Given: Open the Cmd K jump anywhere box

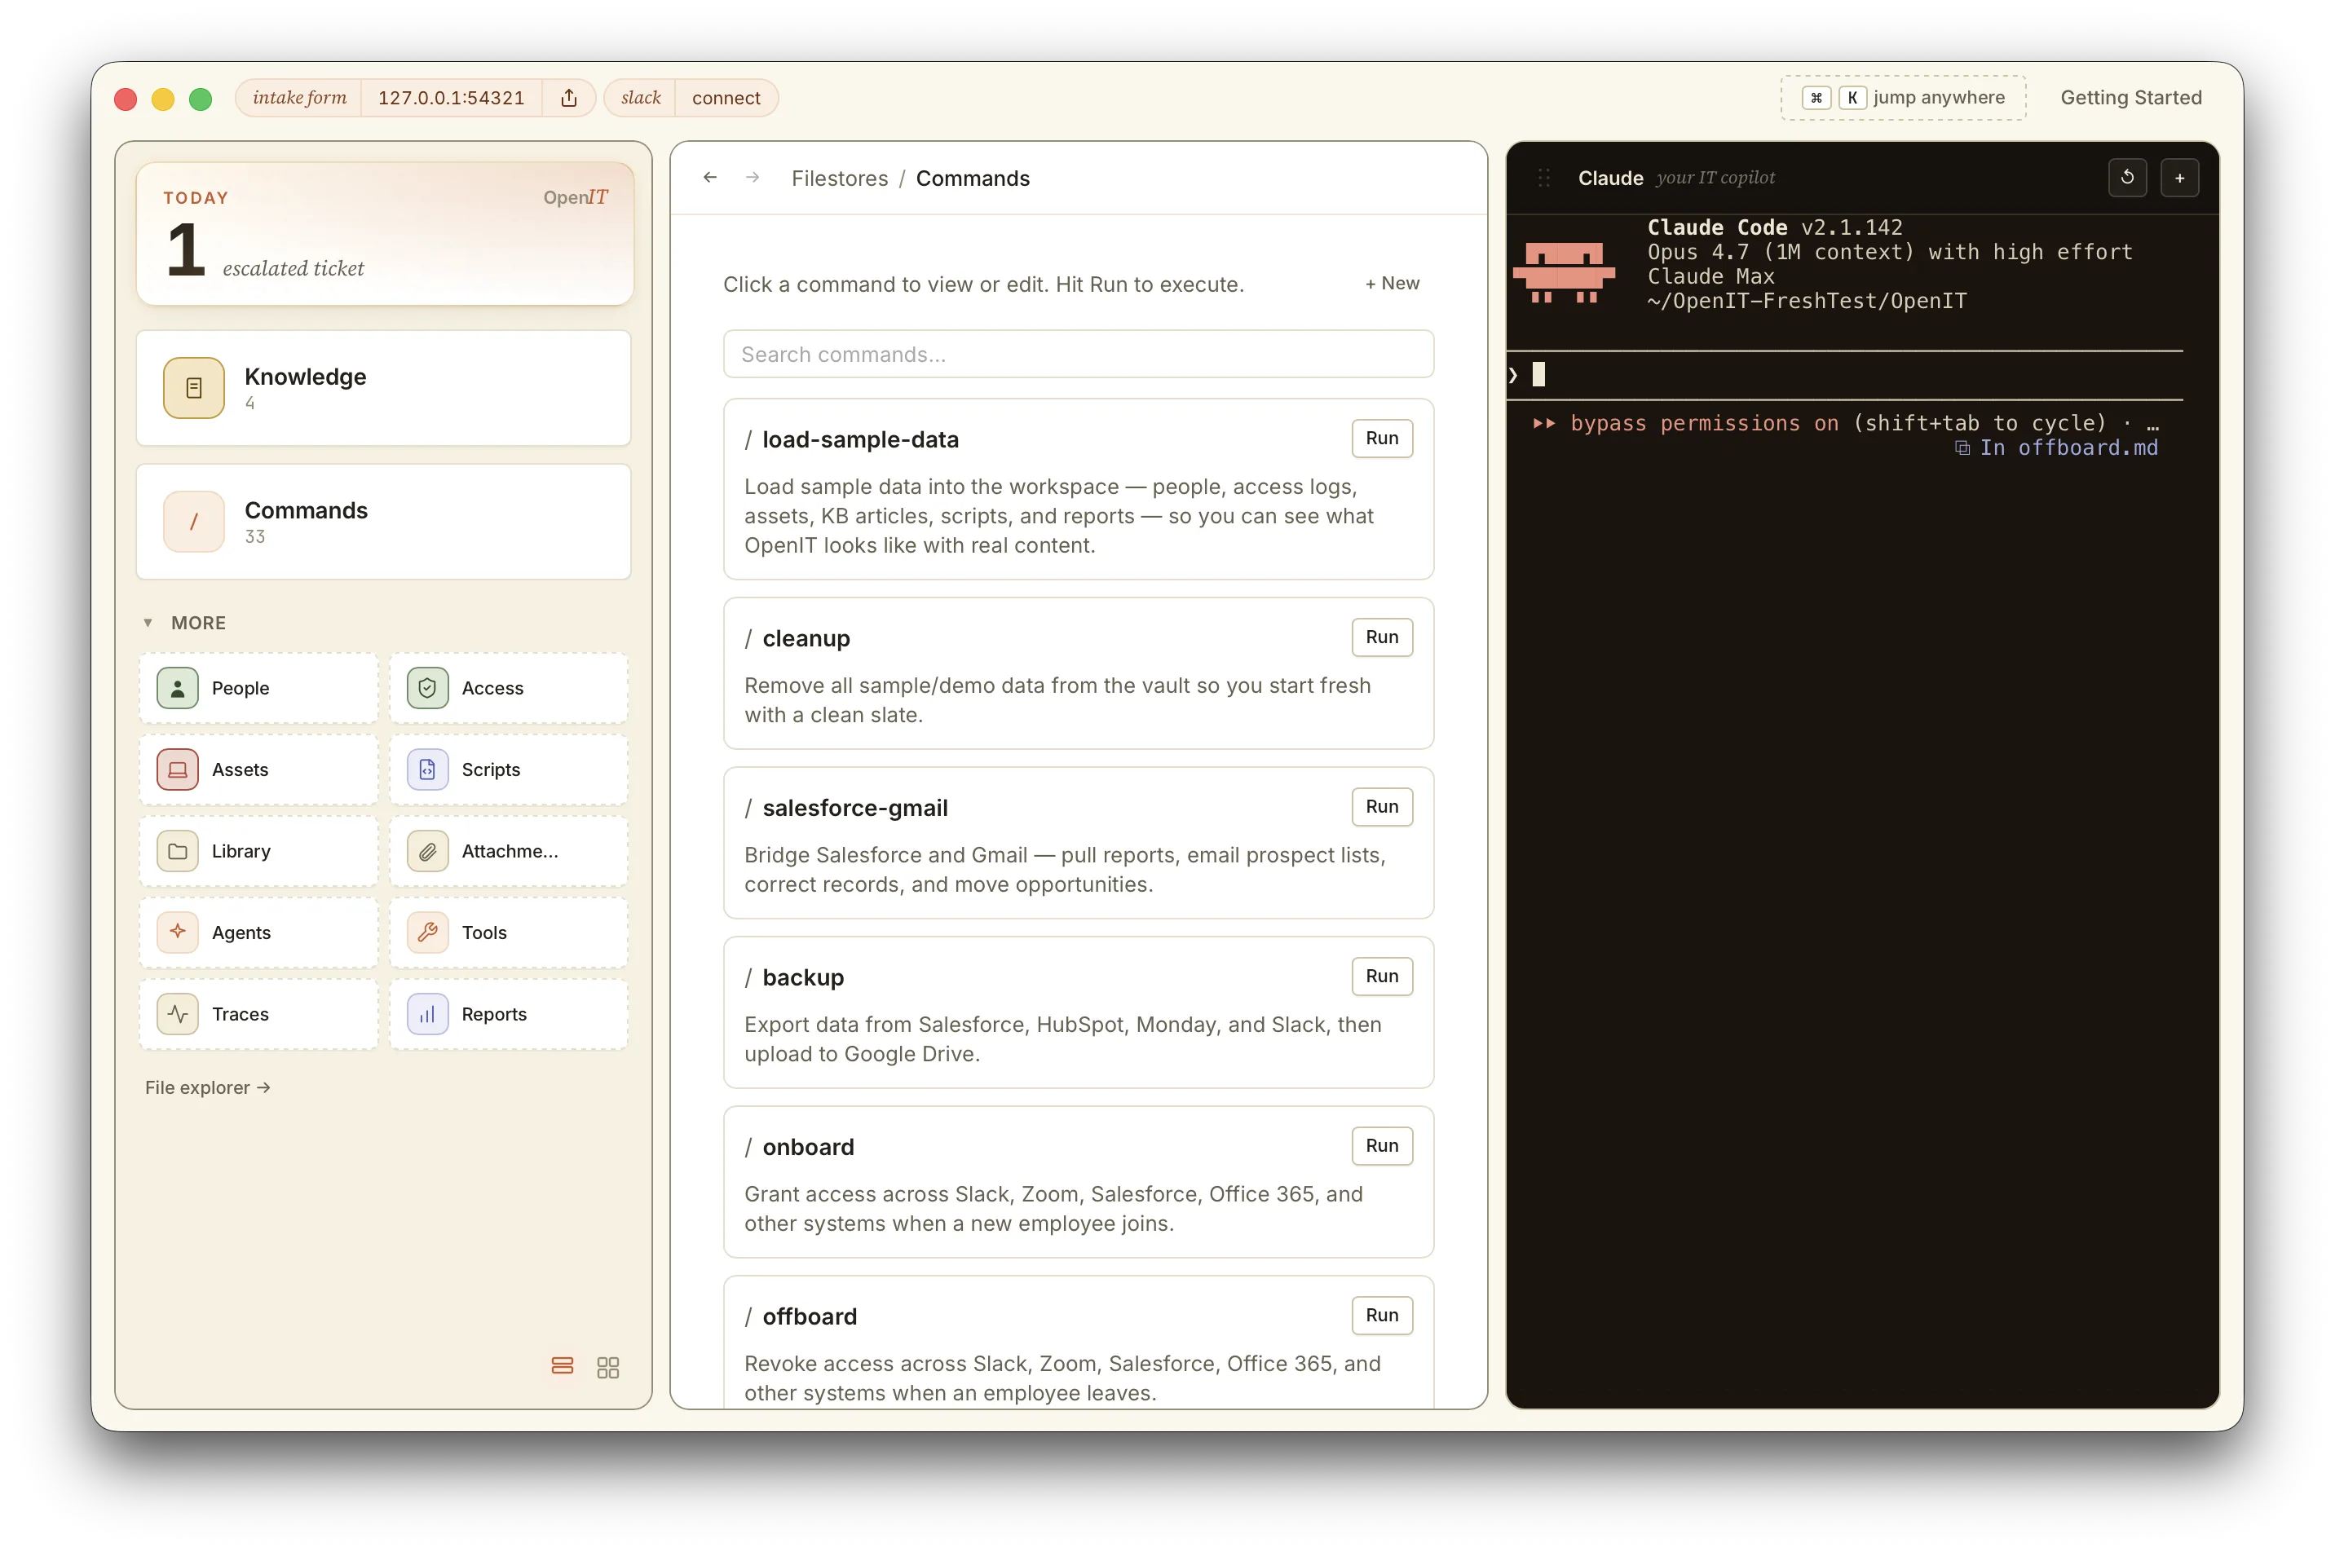Looking at the screenshot, I should (x=1902, y=97).
